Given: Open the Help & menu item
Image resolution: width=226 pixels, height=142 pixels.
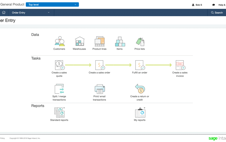Looking at the screenshot, I should [x=222, y=5].
